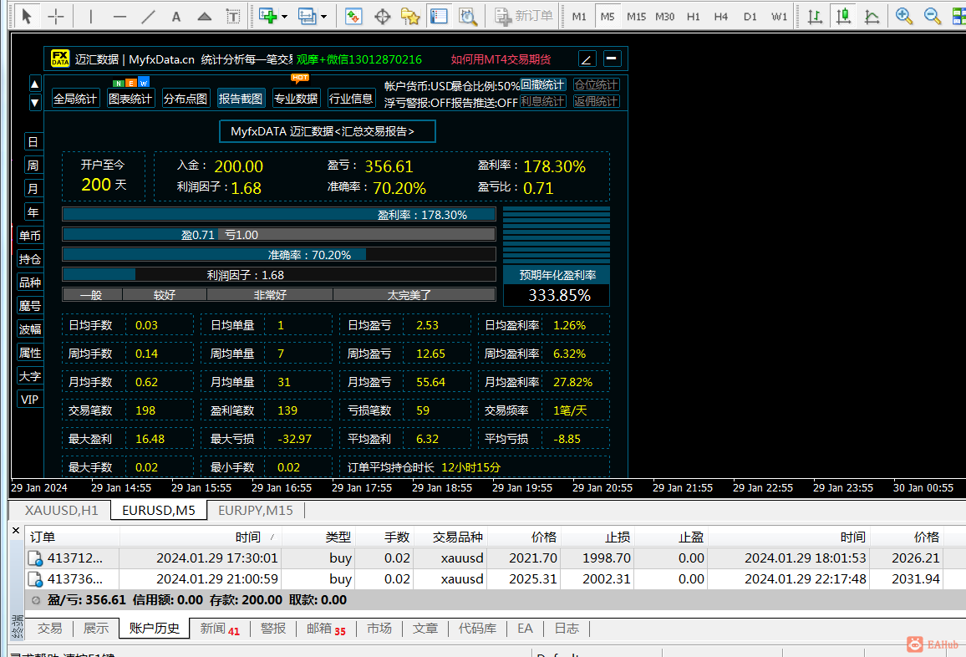Image resolution: width=966 pixels, height=657 pixels.
Task: Switch to M15 timeframe
Action: (x=636, y=17)
